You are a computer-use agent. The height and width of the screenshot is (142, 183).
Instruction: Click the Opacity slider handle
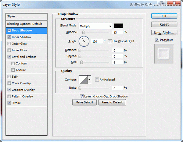pyautogui.click(x=84, y=32)
